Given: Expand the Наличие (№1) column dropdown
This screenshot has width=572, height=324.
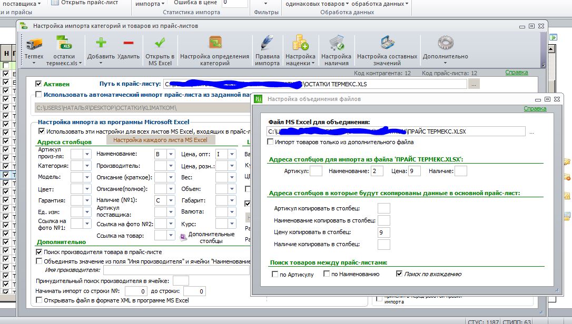Looking at the screenshot, I should click(x=171, y=200).
